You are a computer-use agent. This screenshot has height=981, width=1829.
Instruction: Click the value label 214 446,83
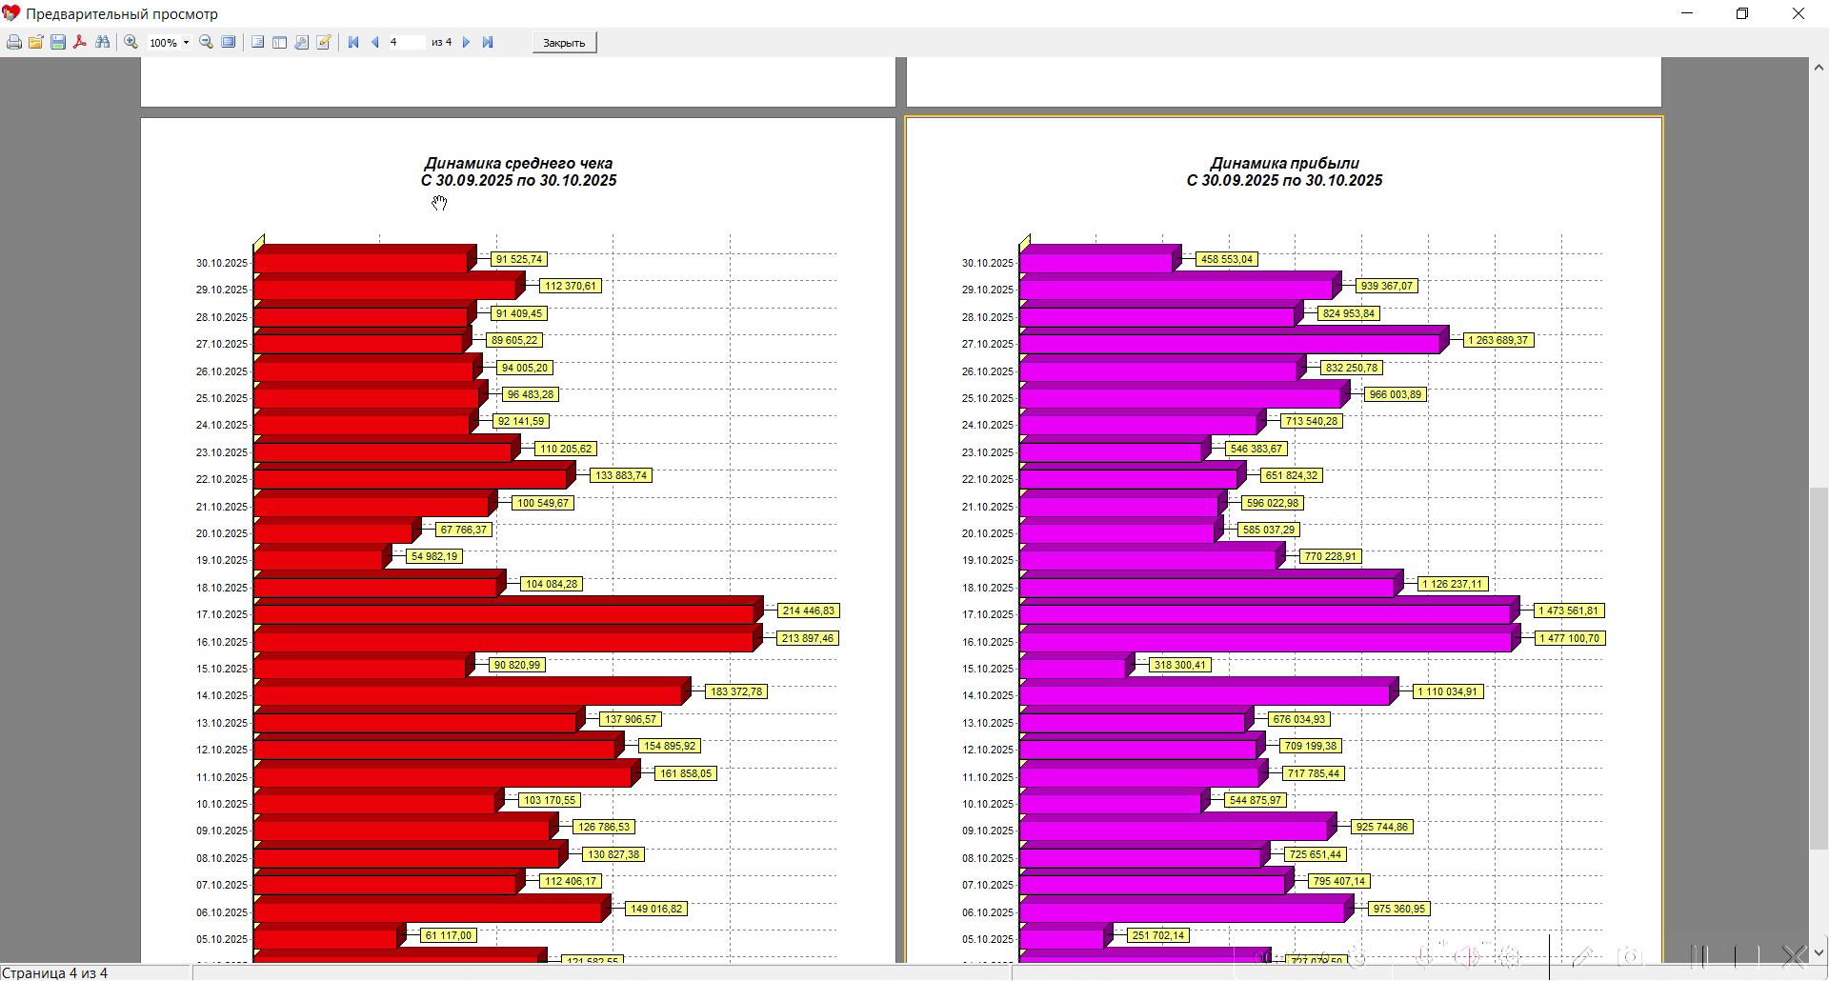click(x=809, y=611)
